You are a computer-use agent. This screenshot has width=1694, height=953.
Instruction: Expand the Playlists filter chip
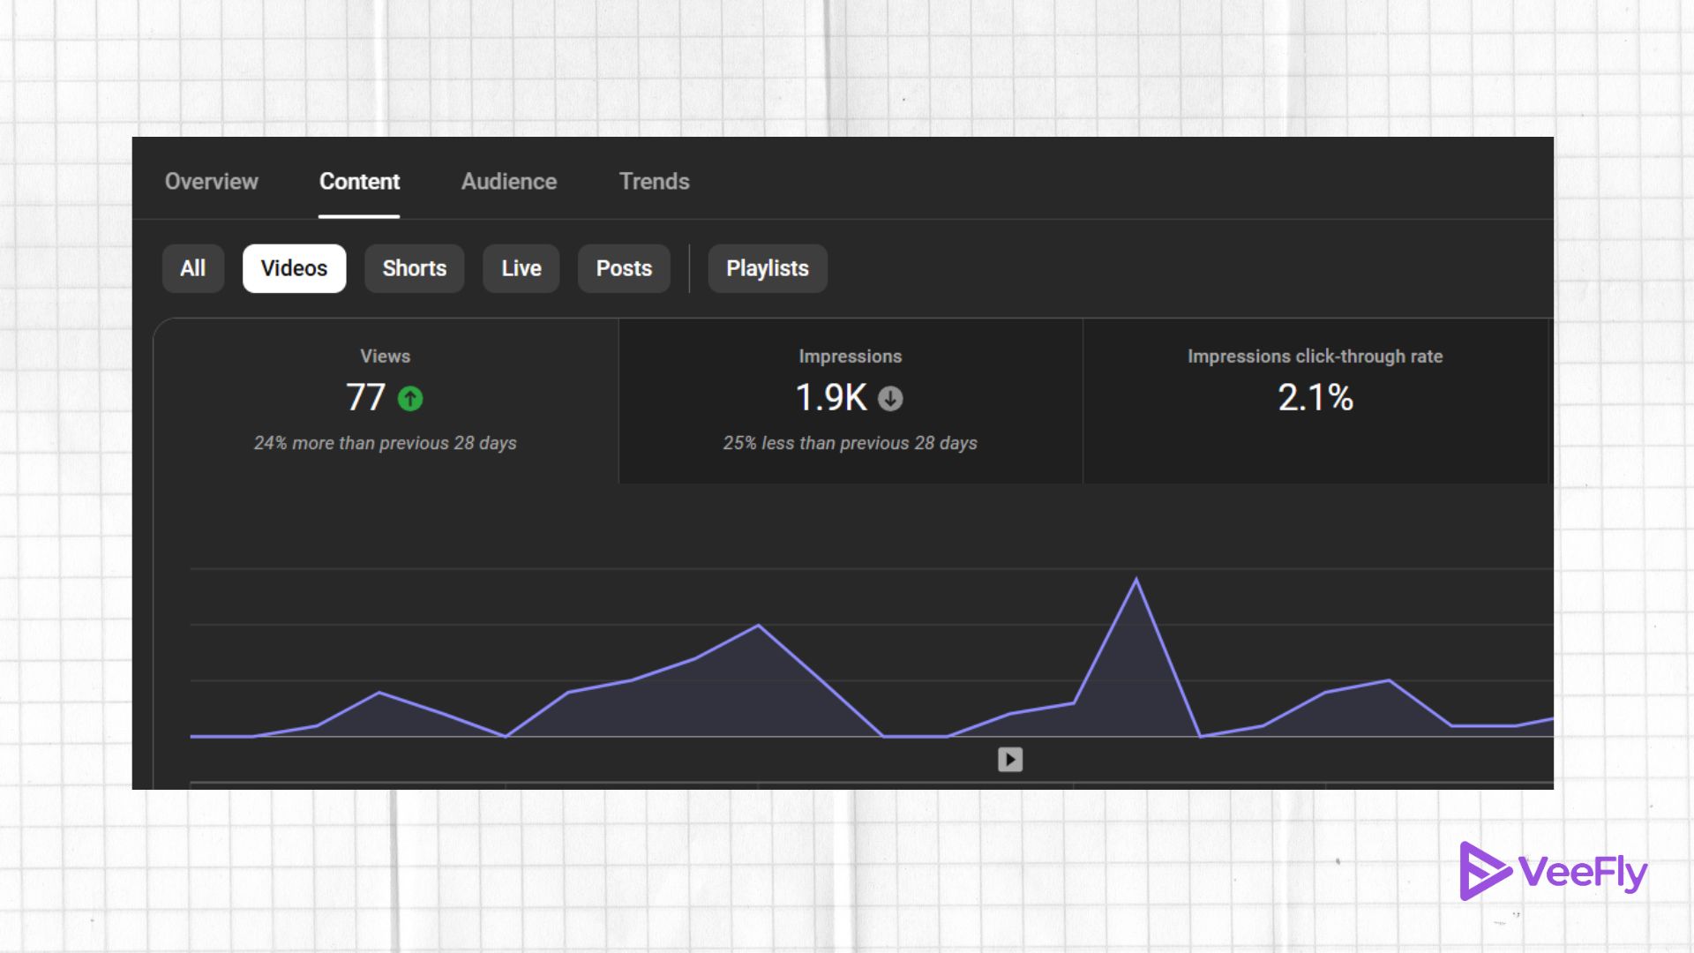click(x=767, y=268)
